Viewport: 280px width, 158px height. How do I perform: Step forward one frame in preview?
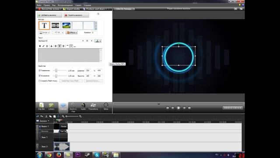[x=184, y=108]
